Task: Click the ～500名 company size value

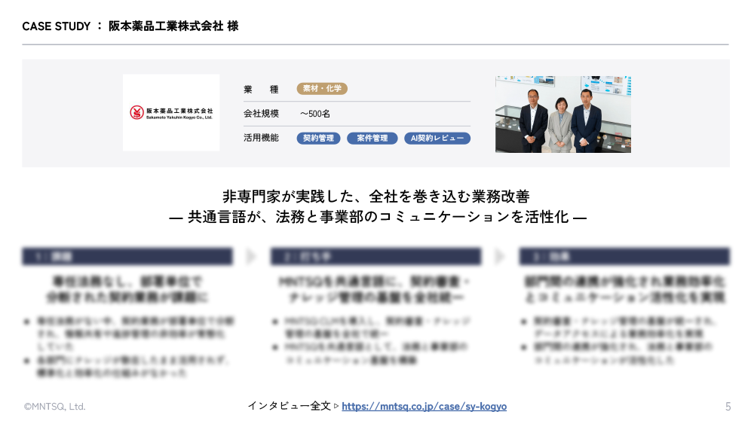Action: point(315,114)
